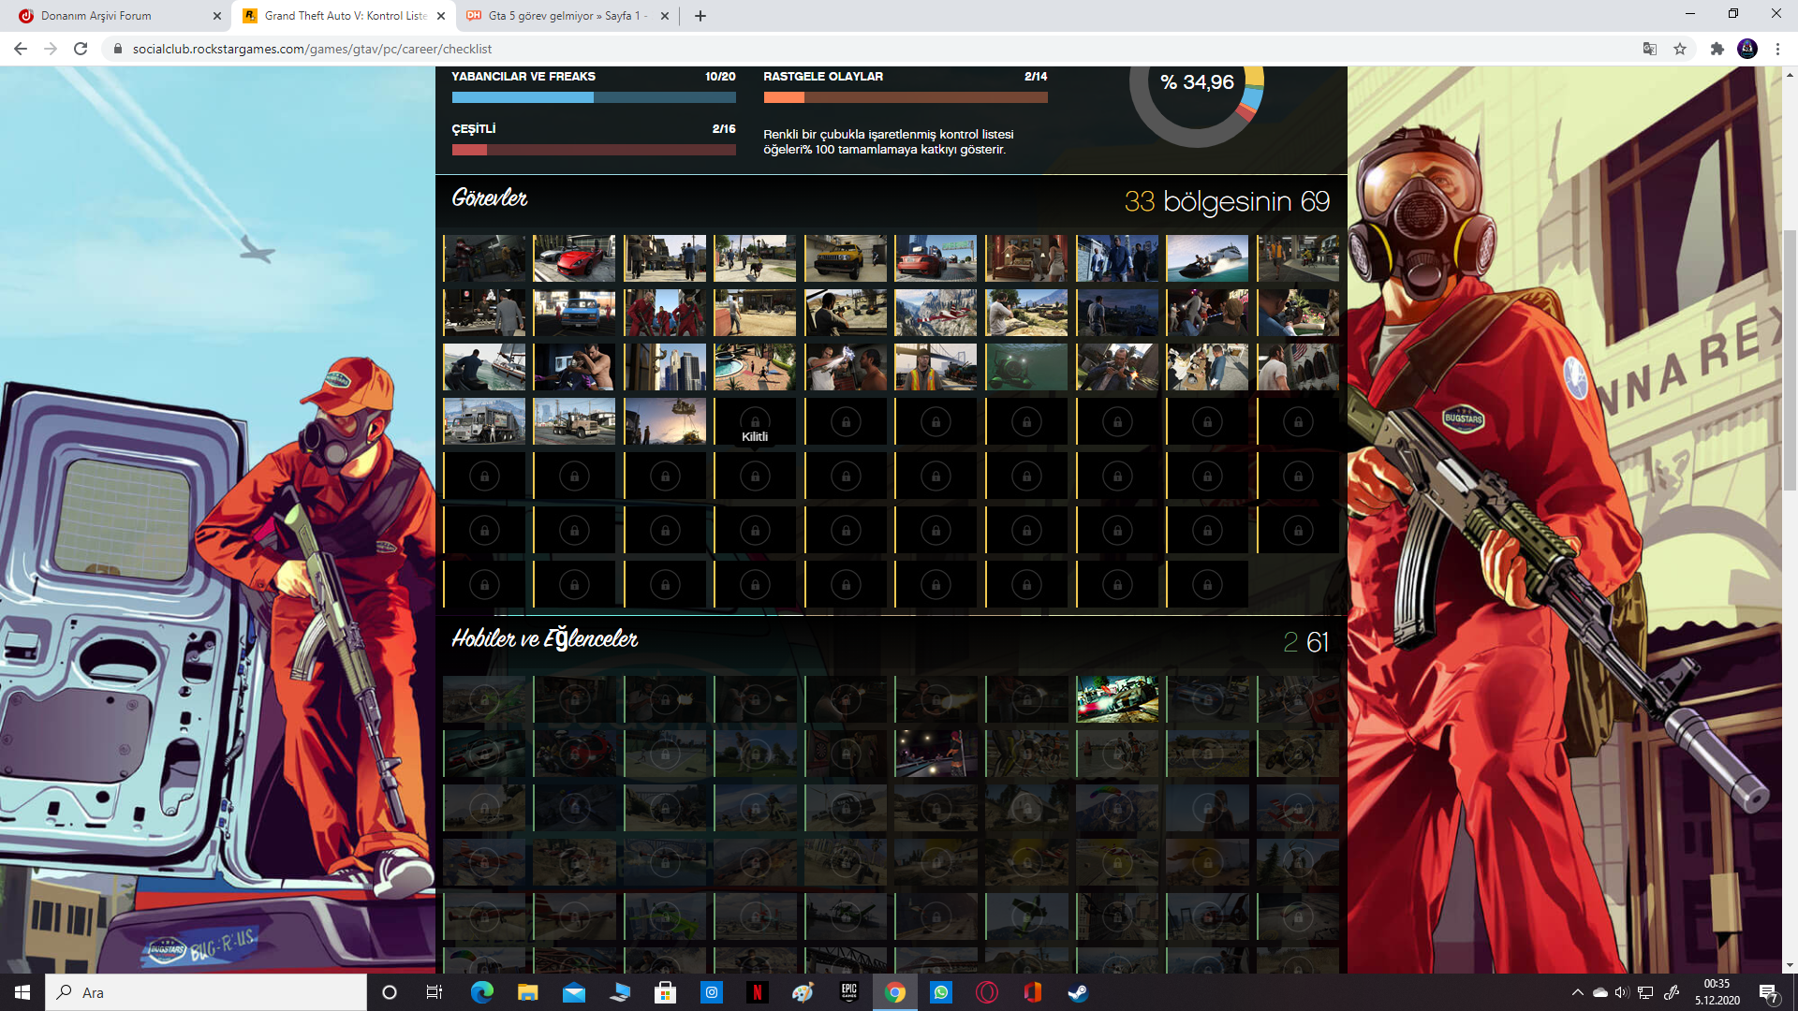Open the Chrome extensions puzzle icon

click(x=1717, y=49)
